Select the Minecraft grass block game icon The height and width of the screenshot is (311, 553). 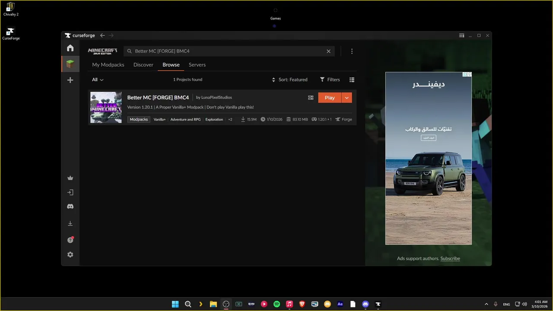click(x=70, y=64)
